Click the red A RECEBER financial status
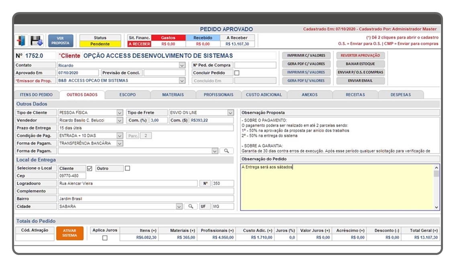 tap(139, 44)
